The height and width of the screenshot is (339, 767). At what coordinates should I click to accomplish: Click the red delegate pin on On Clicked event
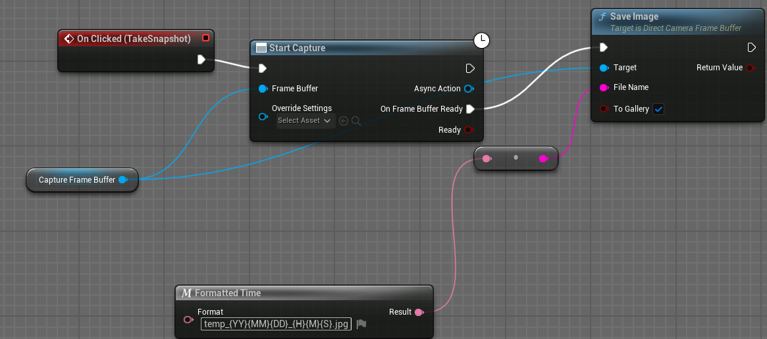(x=205, y=38)
